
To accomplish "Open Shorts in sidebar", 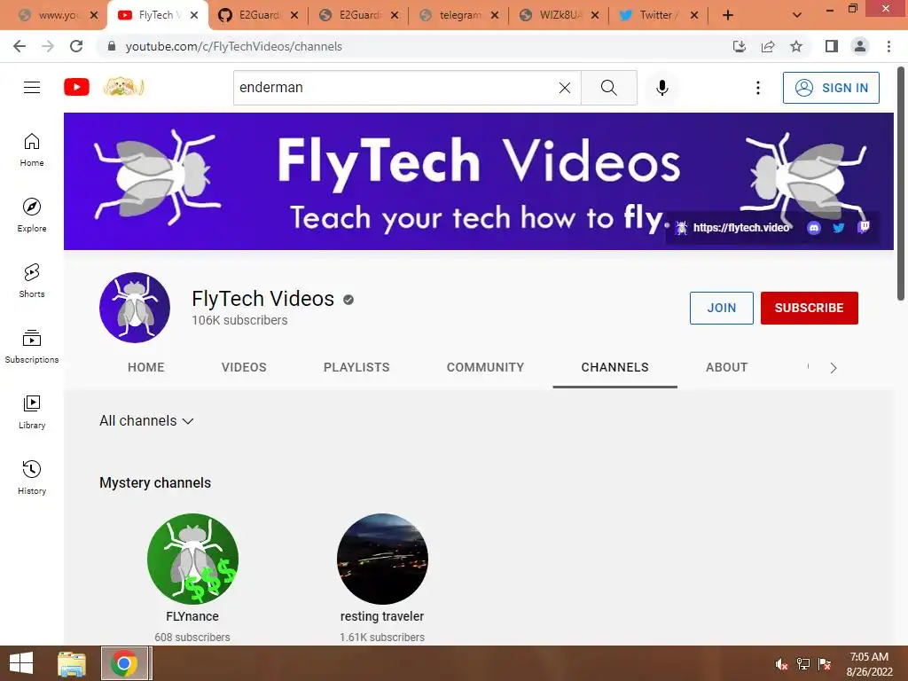I will (x=32, y=281).
